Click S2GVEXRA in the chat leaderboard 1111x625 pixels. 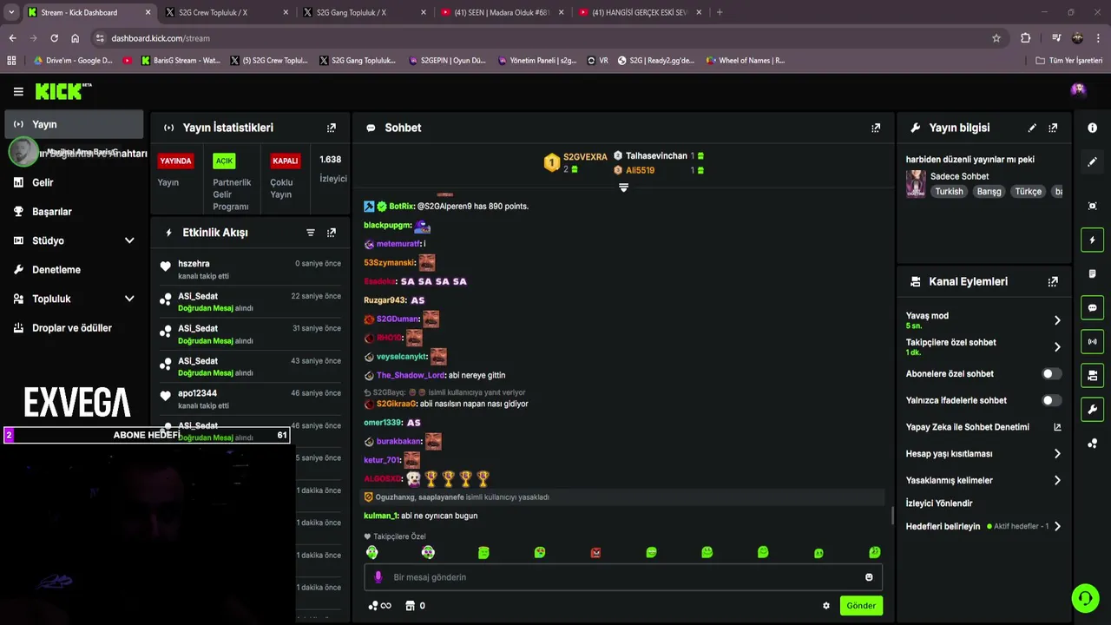pos(585,157)
